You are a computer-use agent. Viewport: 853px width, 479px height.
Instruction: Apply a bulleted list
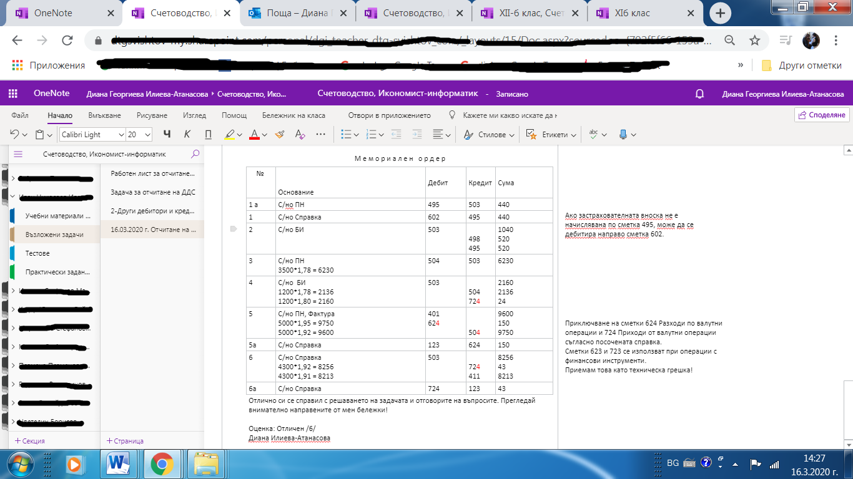pyautogui.click(x=345, y=134)
